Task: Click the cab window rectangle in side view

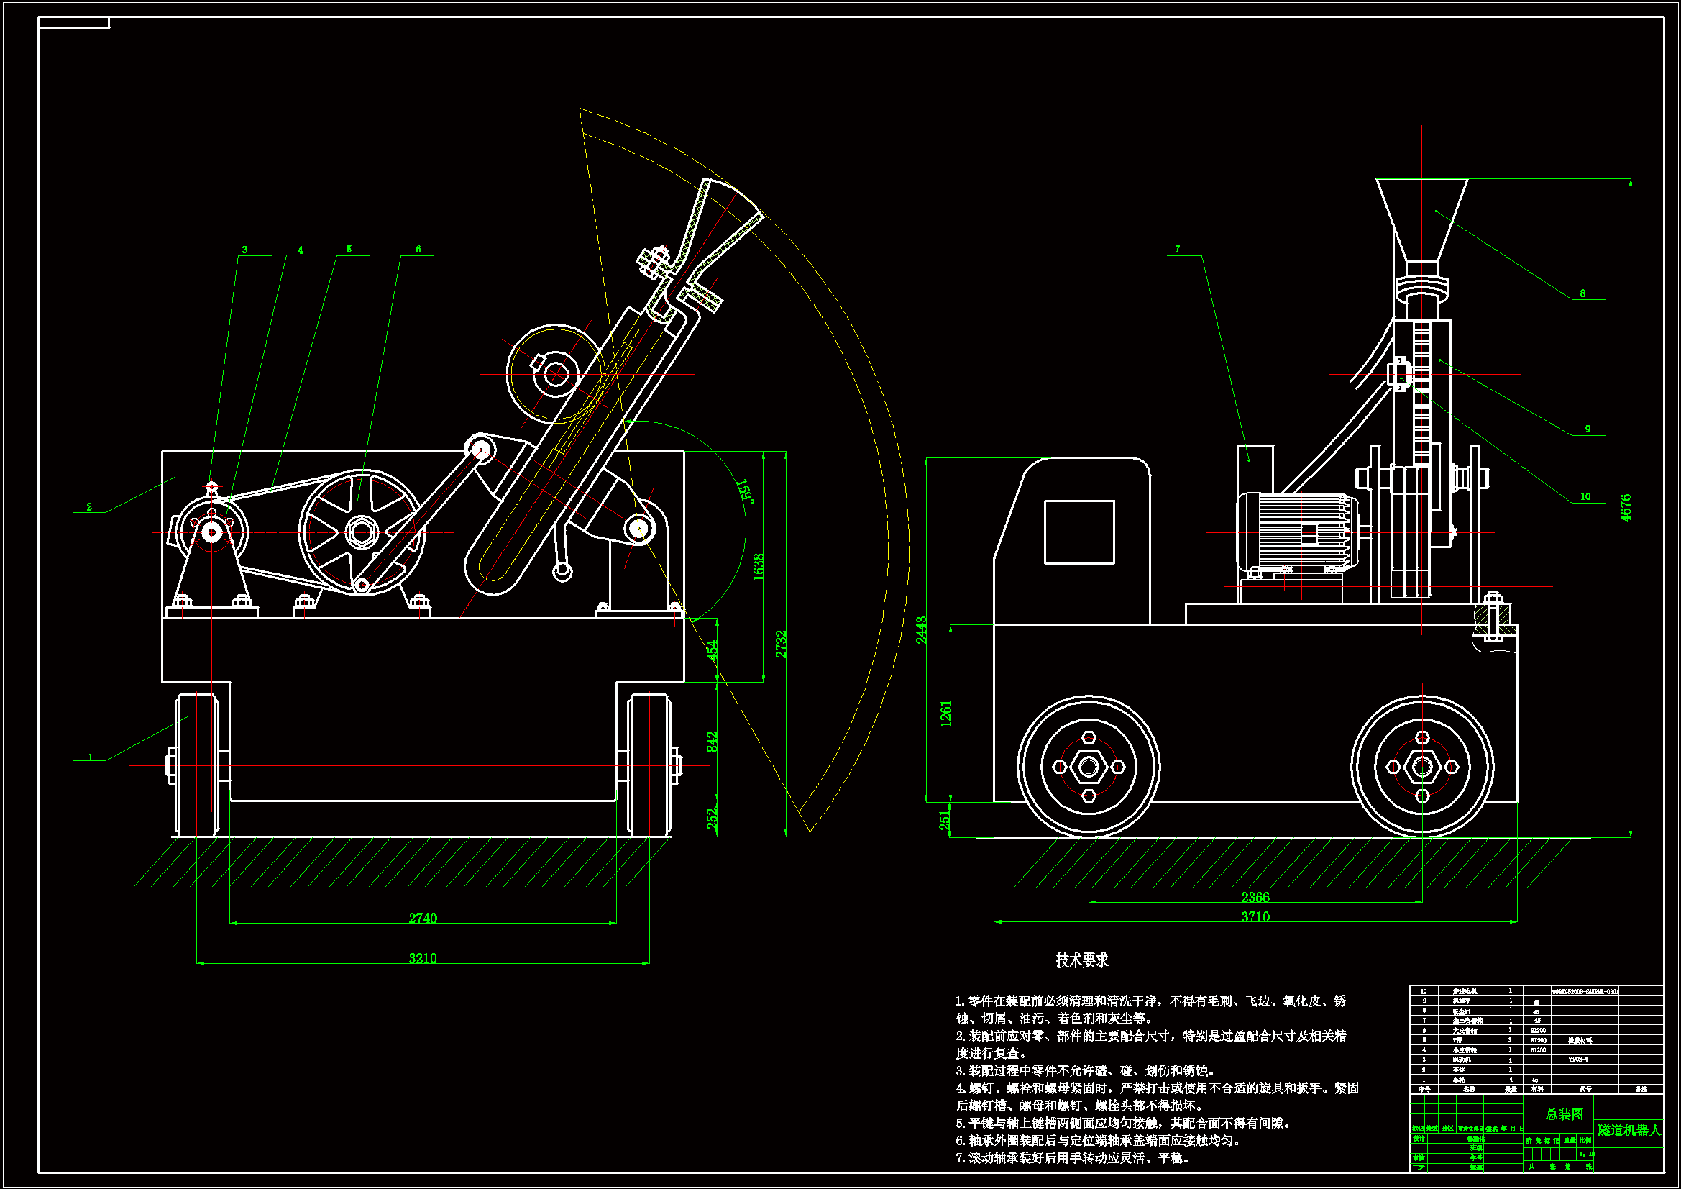Action: (1078, 532)
